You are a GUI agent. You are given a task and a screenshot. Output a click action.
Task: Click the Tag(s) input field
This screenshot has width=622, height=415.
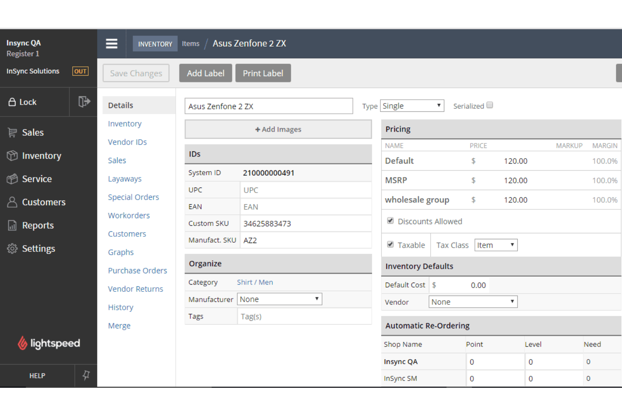click(304, 316)
